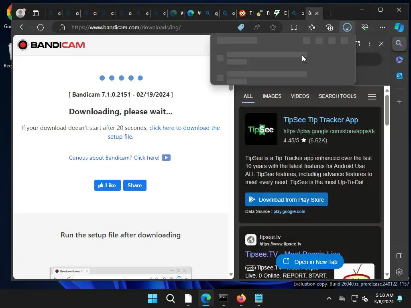Open the Favorites list
Screen dimensions: 411x308
tap(311, 27)
